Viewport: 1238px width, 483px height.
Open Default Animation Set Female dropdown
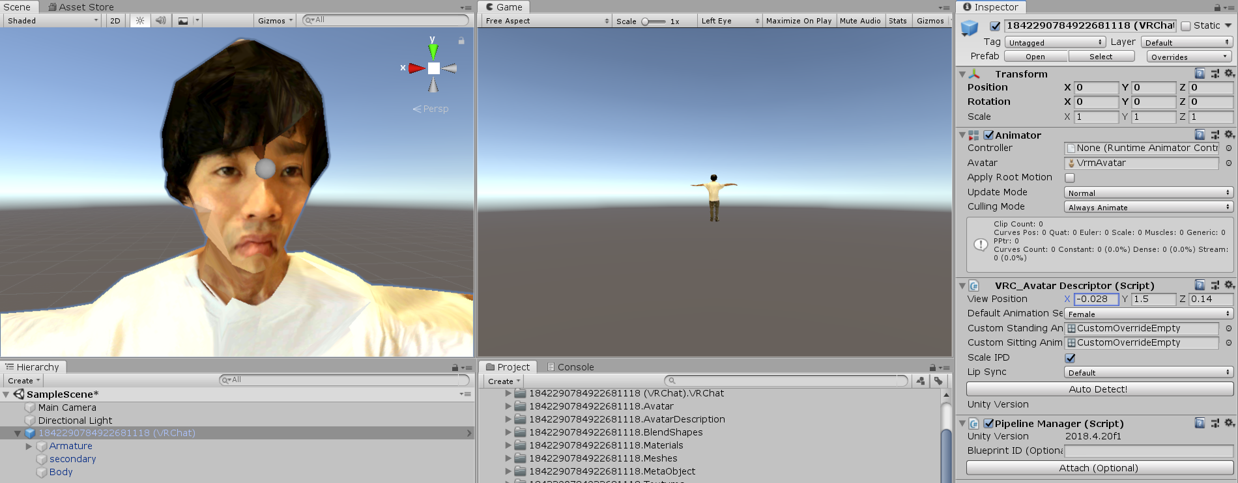1148,314
